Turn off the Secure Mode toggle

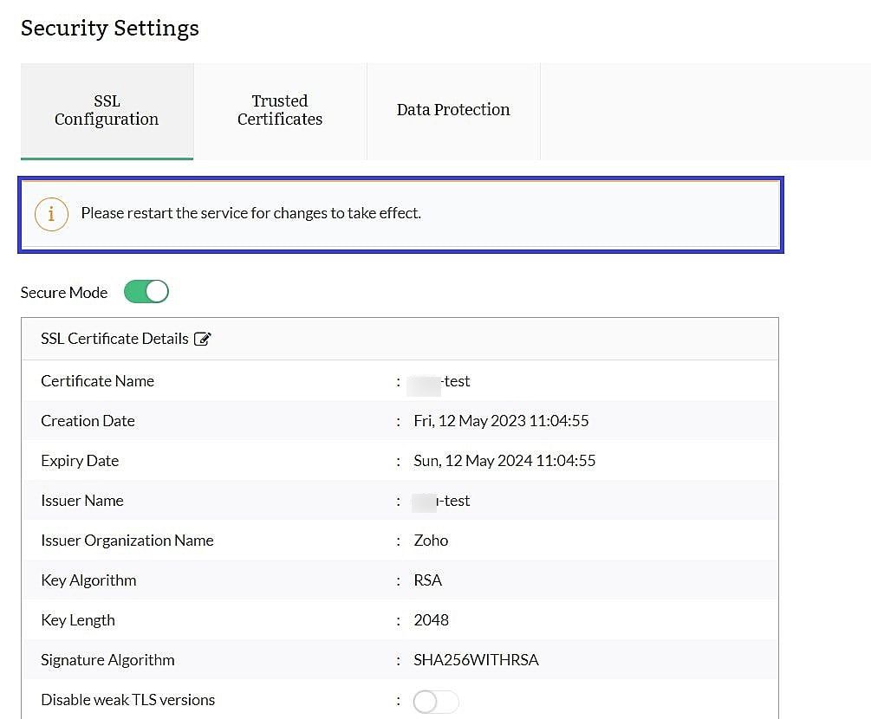(146, 291)
